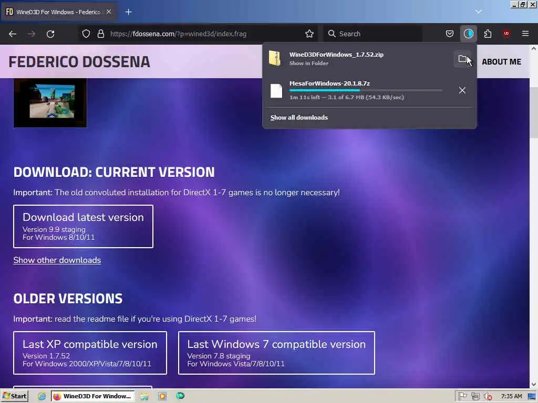Screen dimensions: 538x403
Task: Reload the current page
Action: pyautogui.click(x=50, y=34)
